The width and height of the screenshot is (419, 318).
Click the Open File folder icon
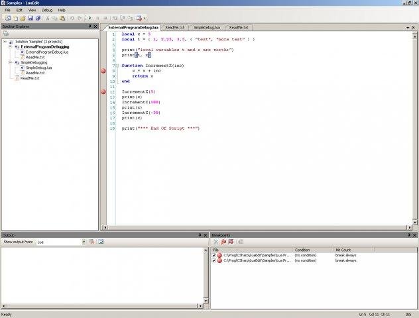tap(23, 18)
